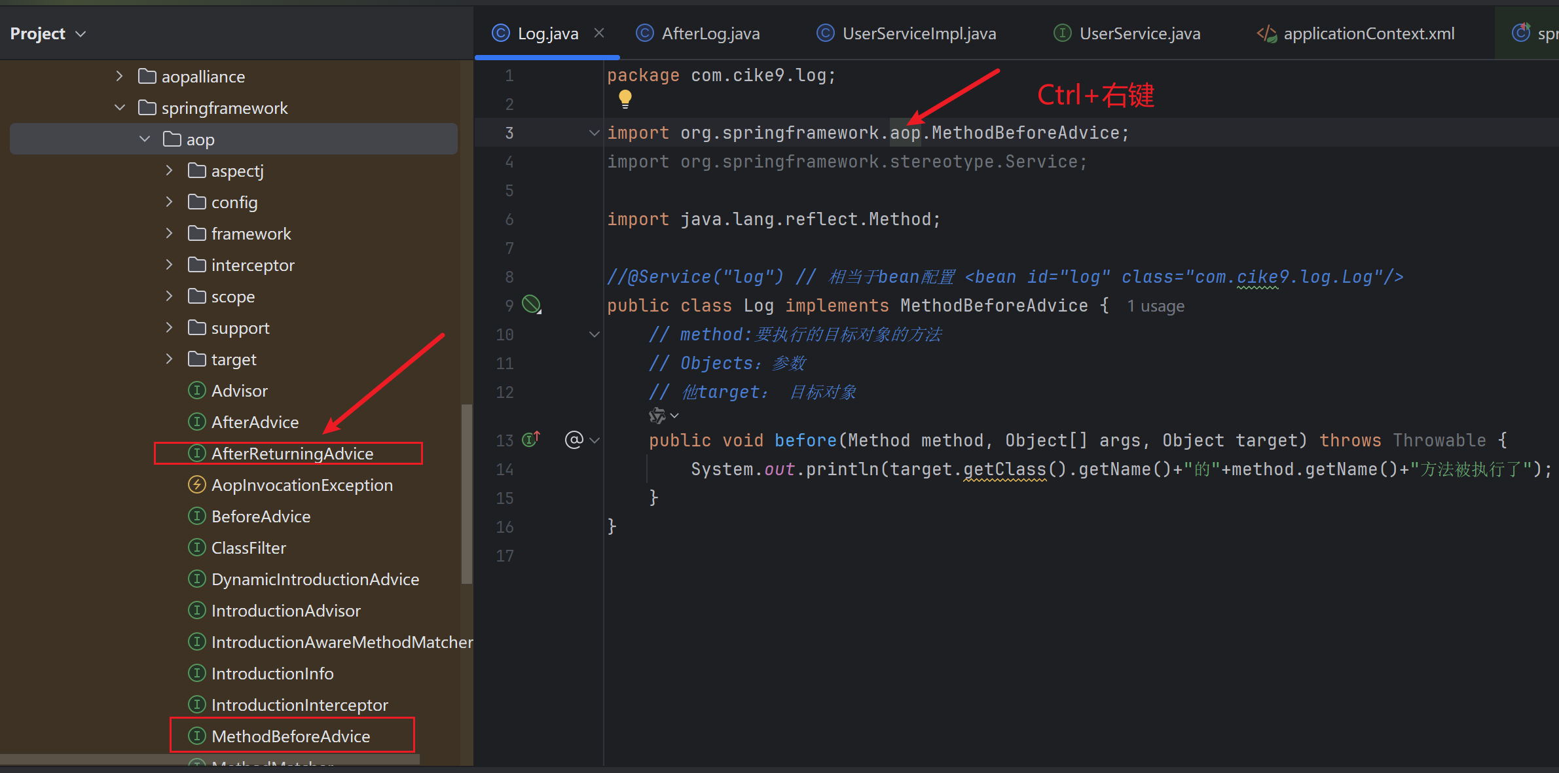Switch to the applicationContext.xml tab
Screen dimensions: 1559x773
[x=1355, y=33]
